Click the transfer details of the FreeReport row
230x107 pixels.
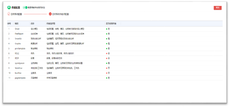66,34
